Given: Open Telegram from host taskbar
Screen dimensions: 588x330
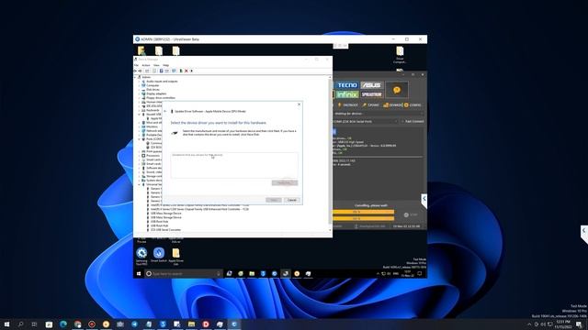Looking at the screenshot, I should 135,324.
